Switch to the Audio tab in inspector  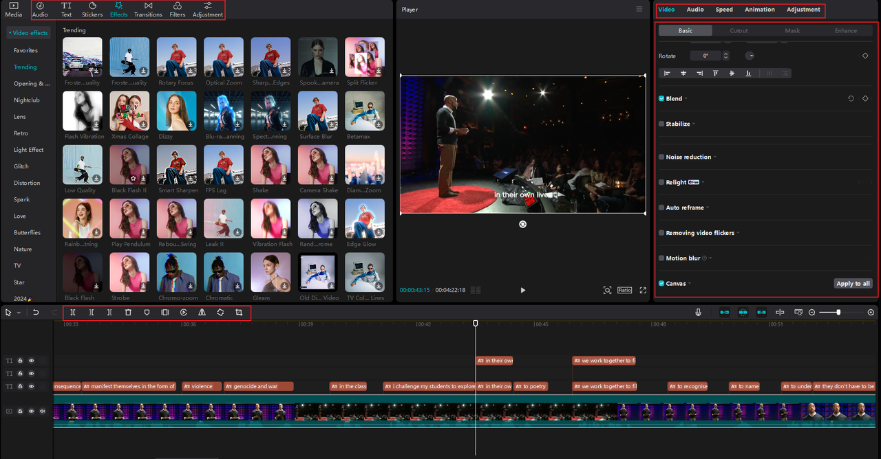[x=695, y=10]
